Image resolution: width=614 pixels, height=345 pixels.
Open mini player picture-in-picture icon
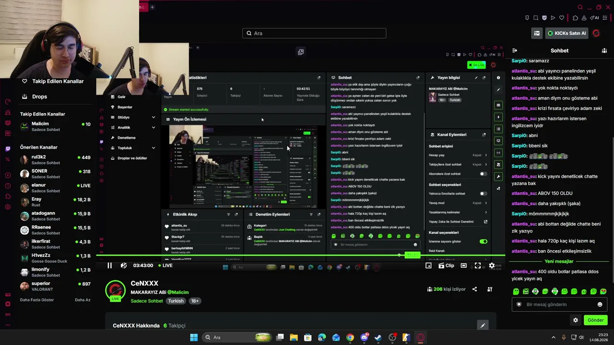click(x=428, y=265)
